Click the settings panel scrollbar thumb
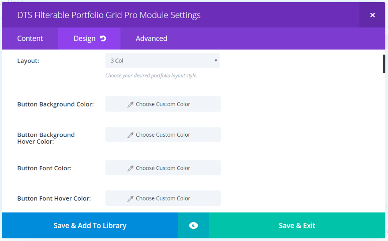The height and width of the screenshot is (241, 388). coord(384,64)
